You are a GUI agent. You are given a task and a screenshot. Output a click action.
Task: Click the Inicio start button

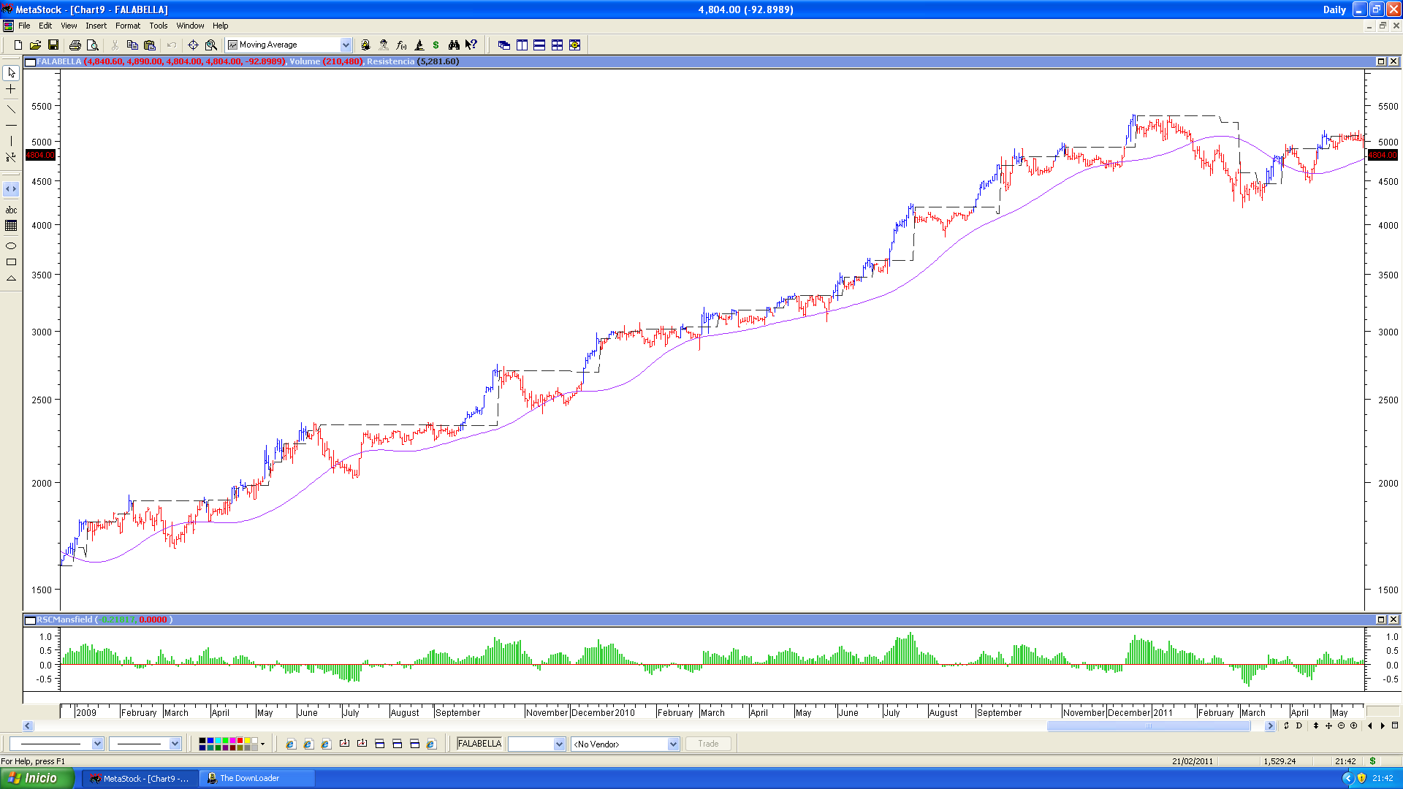(x=37, y=778)
